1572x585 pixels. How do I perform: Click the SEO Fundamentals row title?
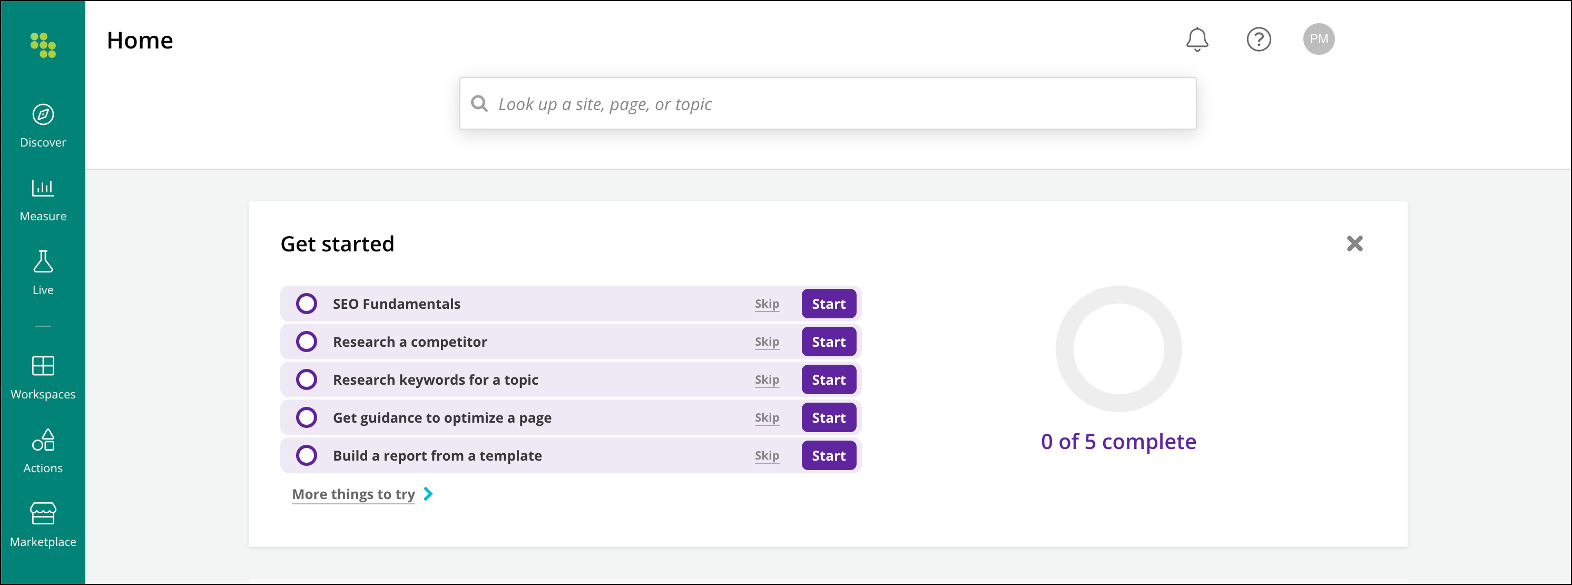pos(397,304)
